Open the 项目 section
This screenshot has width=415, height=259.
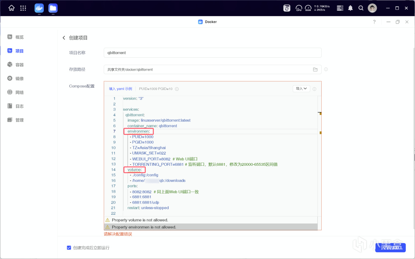(x=16, y=51)
